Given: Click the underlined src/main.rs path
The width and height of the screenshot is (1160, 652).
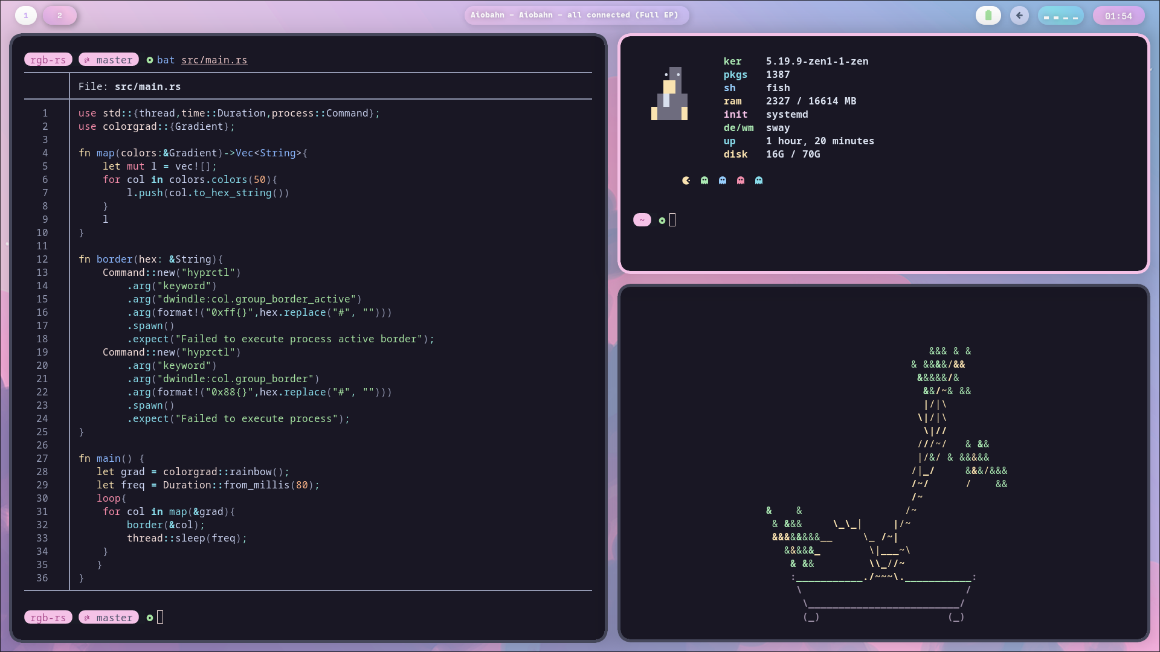Looking at the screenshot, I should click(214, 60).
